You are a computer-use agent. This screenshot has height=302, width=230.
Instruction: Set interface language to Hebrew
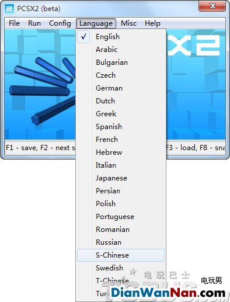coord(121,152)
